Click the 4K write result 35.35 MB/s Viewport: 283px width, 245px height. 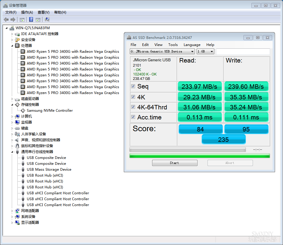246,97
